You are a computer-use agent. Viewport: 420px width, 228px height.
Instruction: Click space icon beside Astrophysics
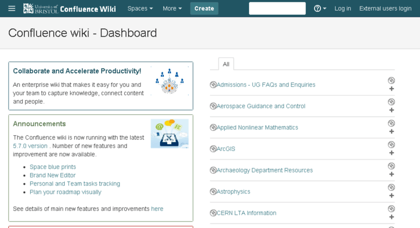(213, 191)
